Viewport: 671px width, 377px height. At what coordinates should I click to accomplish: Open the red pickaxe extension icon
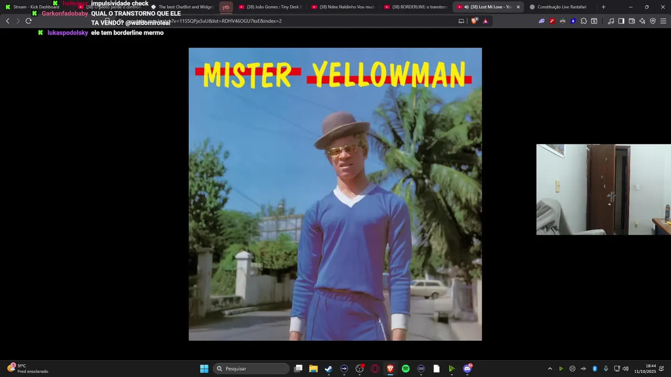coord(552,21)
